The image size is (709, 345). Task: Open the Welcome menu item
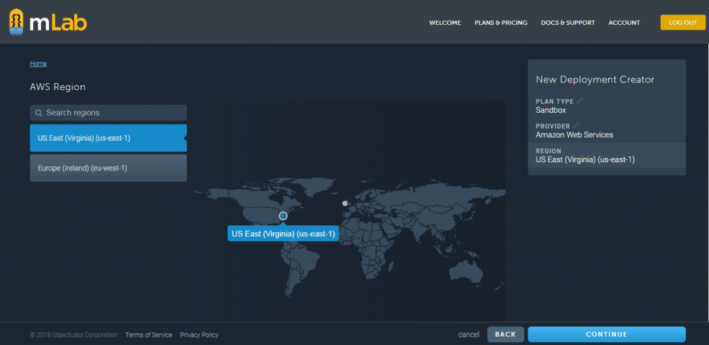445,23
